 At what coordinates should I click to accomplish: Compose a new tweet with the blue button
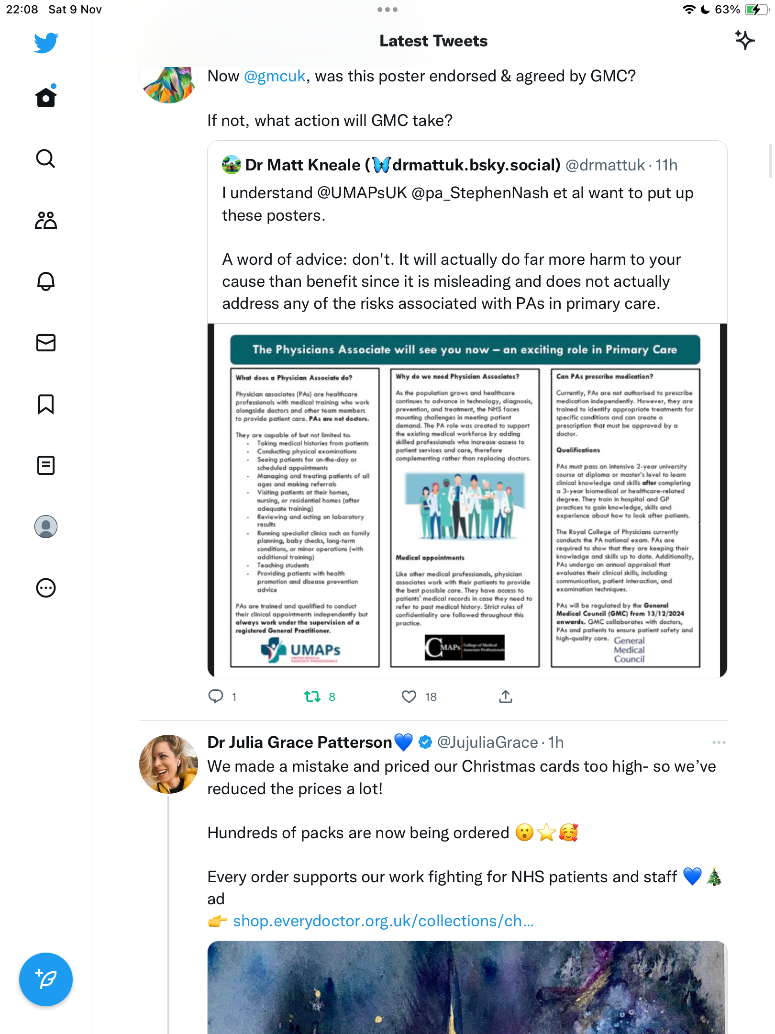46,979
